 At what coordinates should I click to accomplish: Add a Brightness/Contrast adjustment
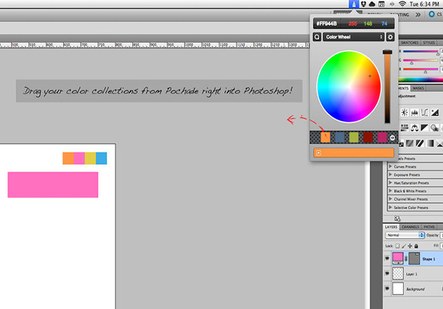point(404,112)
